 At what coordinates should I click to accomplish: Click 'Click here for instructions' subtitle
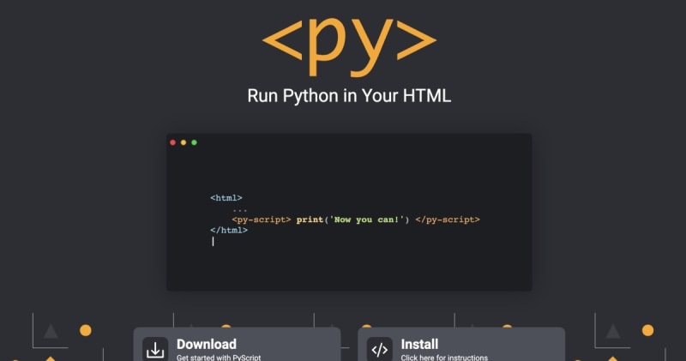pos(444,358)
